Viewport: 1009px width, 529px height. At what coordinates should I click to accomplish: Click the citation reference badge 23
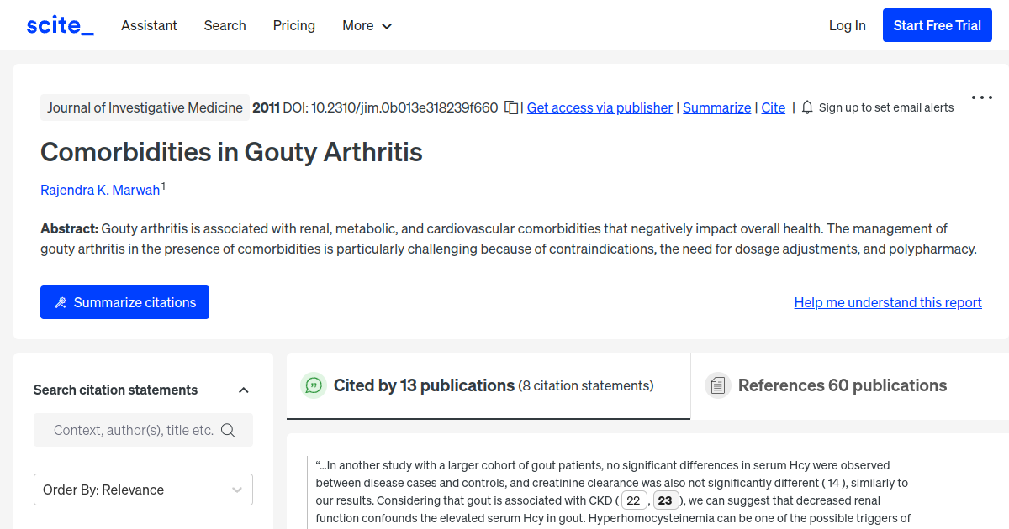pyautogui.click(x=665, y=500)
